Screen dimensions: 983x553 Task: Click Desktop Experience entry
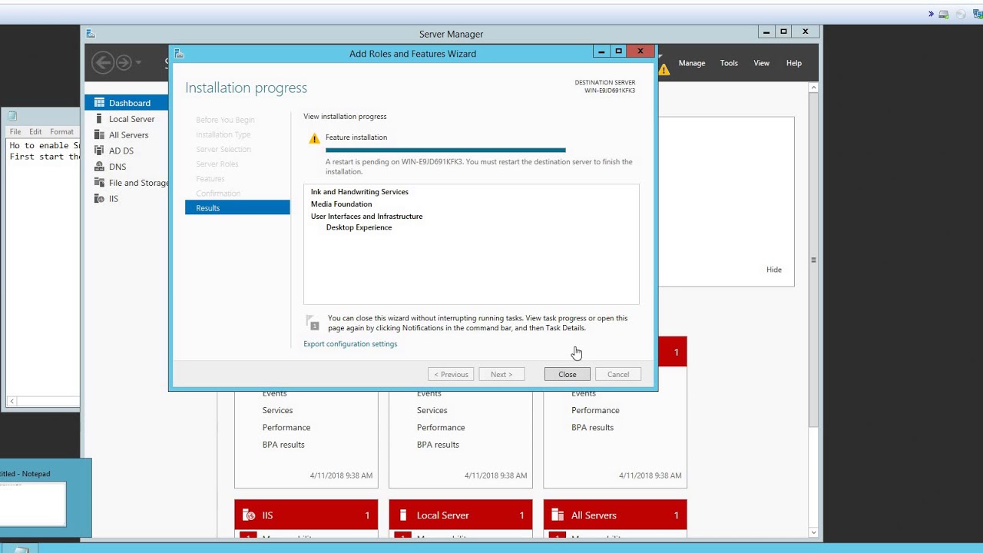click(x=359, y=227)
